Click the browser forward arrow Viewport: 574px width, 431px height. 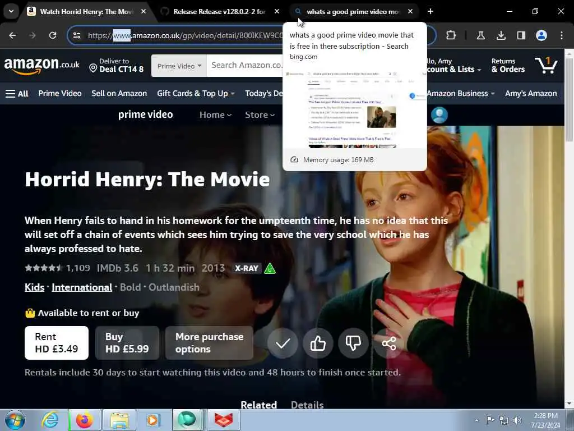[33, 35]
